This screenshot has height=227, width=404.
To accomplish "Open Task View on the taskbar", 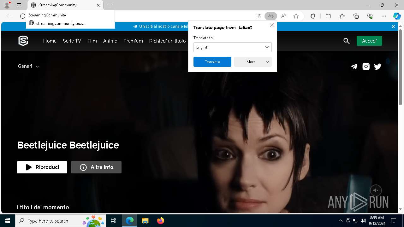I will tap(114, 221).
